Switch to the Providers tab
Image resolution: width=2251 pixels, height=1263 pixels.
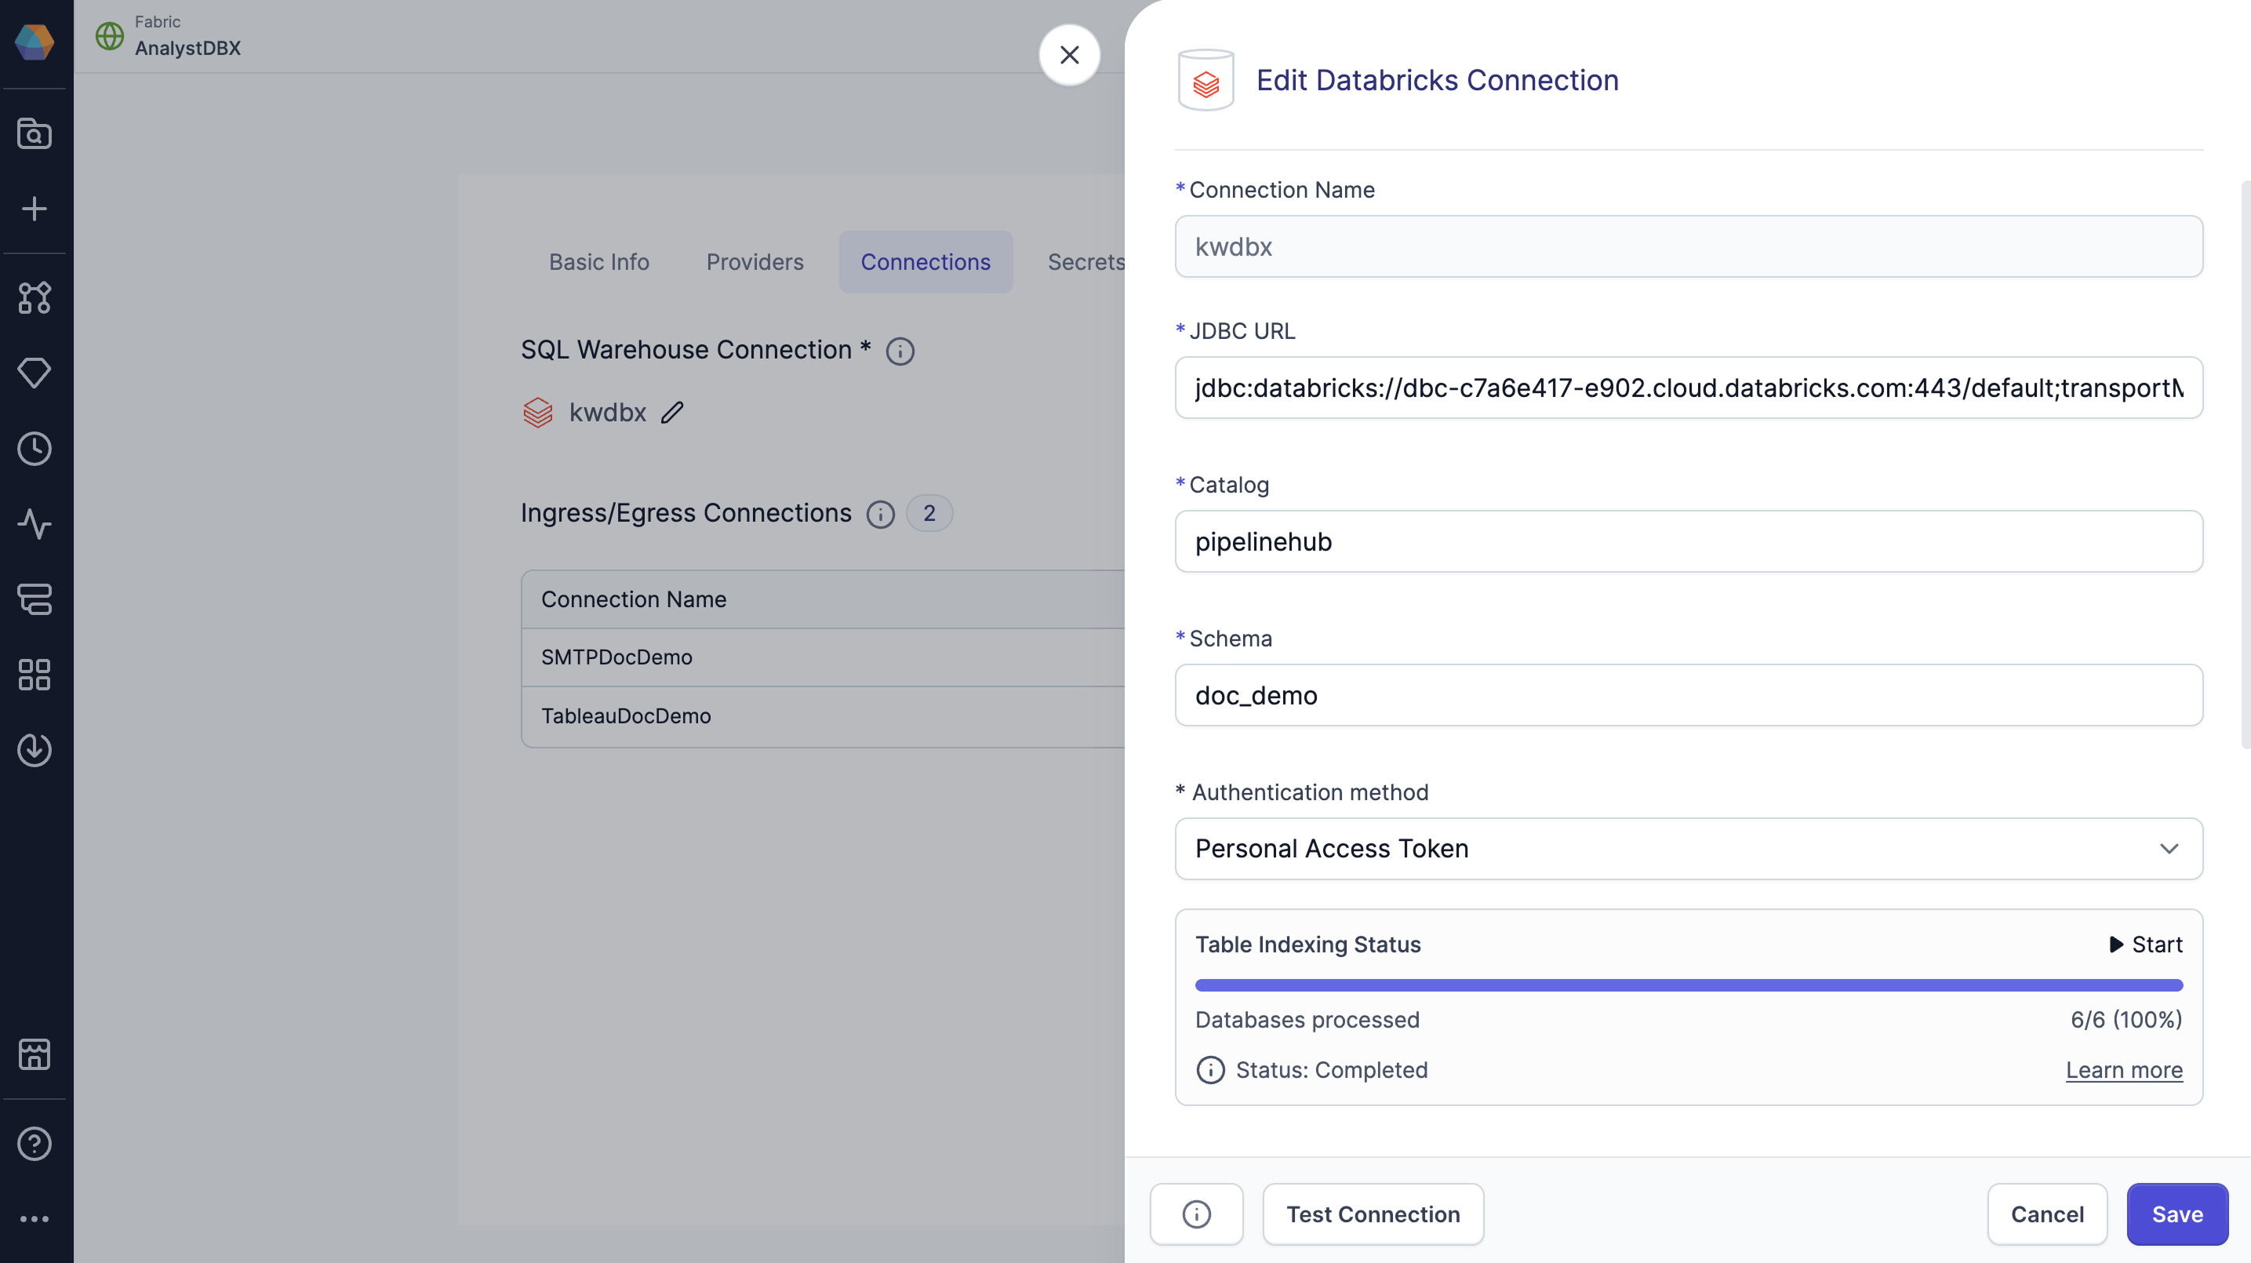[x=755, y=262]
